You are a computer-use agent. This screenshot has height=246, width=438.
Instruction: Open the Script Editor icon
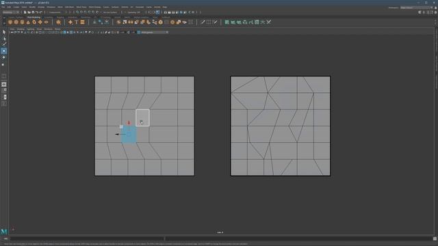[435, 238]
